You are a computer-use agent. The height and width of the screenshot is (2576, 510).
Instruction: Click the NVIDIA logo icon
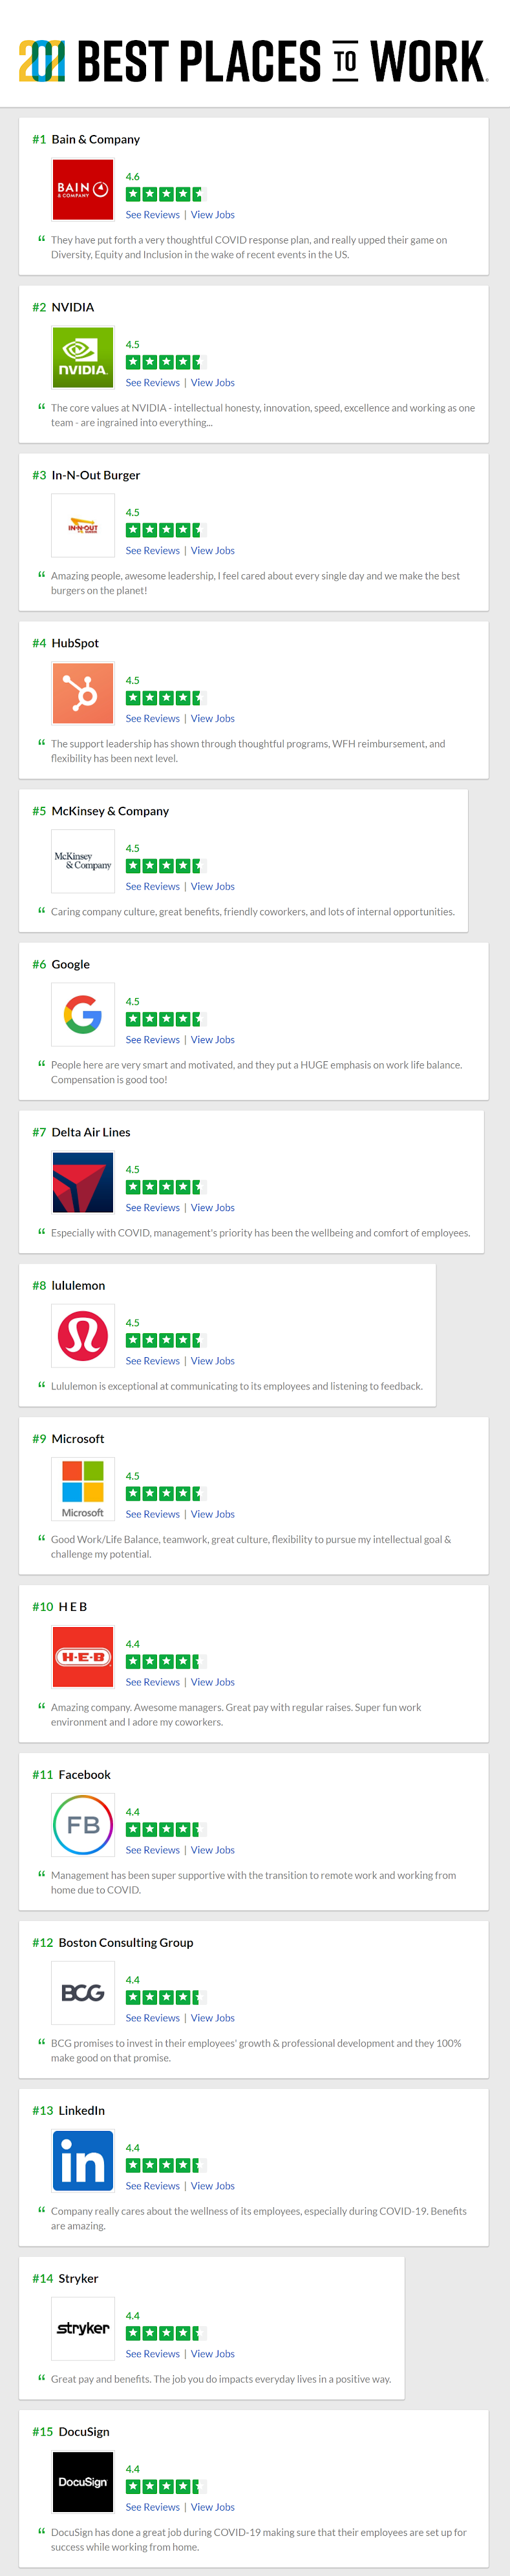pos(83,357)
